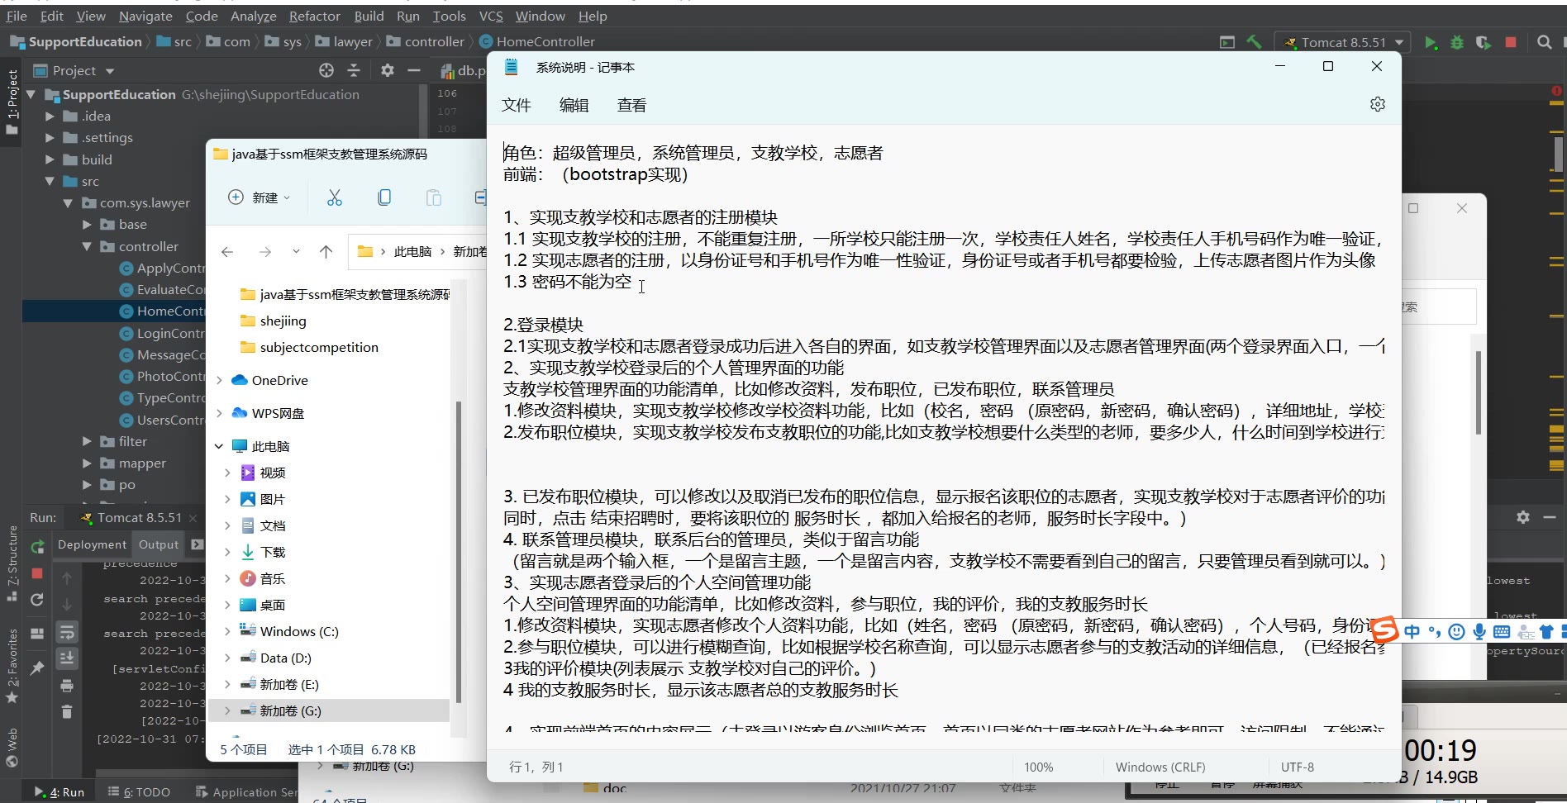Click the Build project hammer icon
This screenshot has height=803, width=1567.
pyautogui.click(x=1254, y=42)
